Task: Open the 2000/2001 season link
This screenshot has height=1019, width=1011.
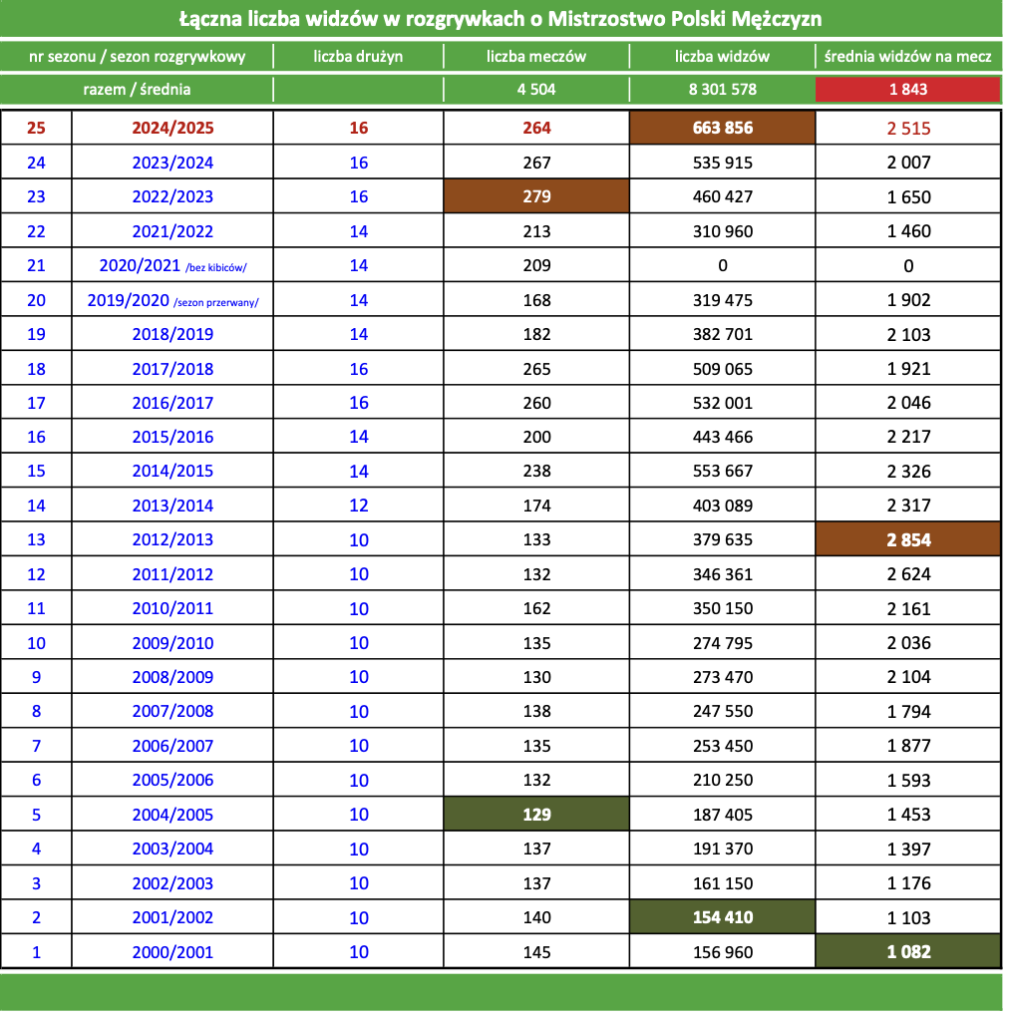Action: [x=172, y=952]
